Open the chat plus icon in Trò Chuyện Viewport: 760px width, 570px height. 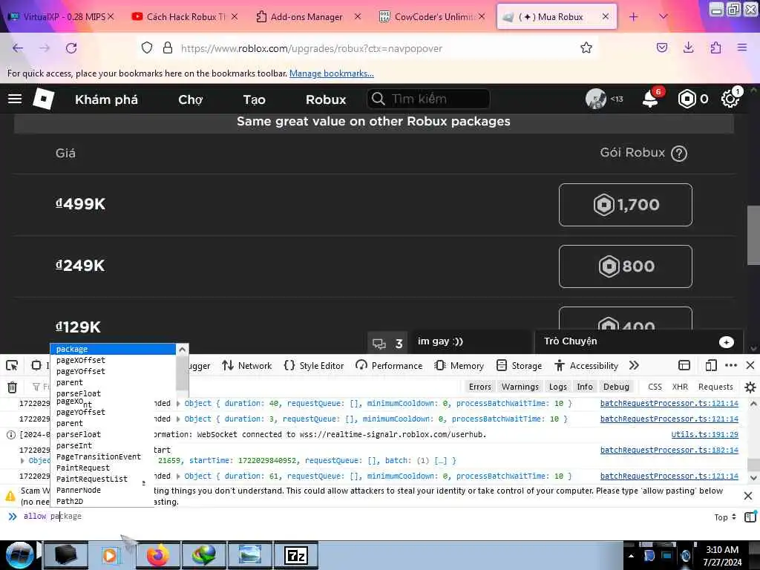point(726,342)
